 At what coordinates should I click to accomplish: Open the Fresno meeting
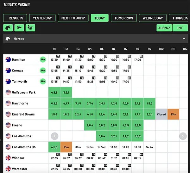(x=17, y=125)
